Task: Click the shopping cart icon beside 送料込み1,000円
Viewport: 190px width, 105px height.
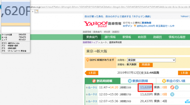Action: [x=135, y=26]
